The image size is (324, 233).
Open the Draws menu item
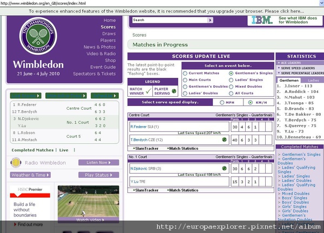pos(109,34)
